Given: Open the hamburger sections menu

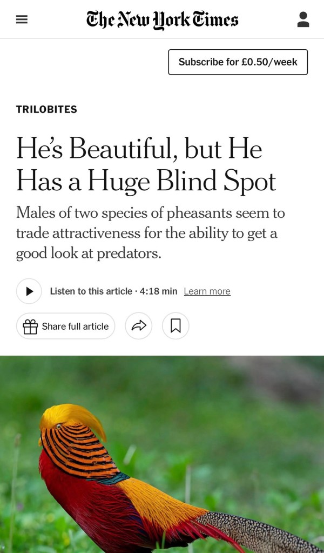Looking at the screenshot, I should pos(22,19).
